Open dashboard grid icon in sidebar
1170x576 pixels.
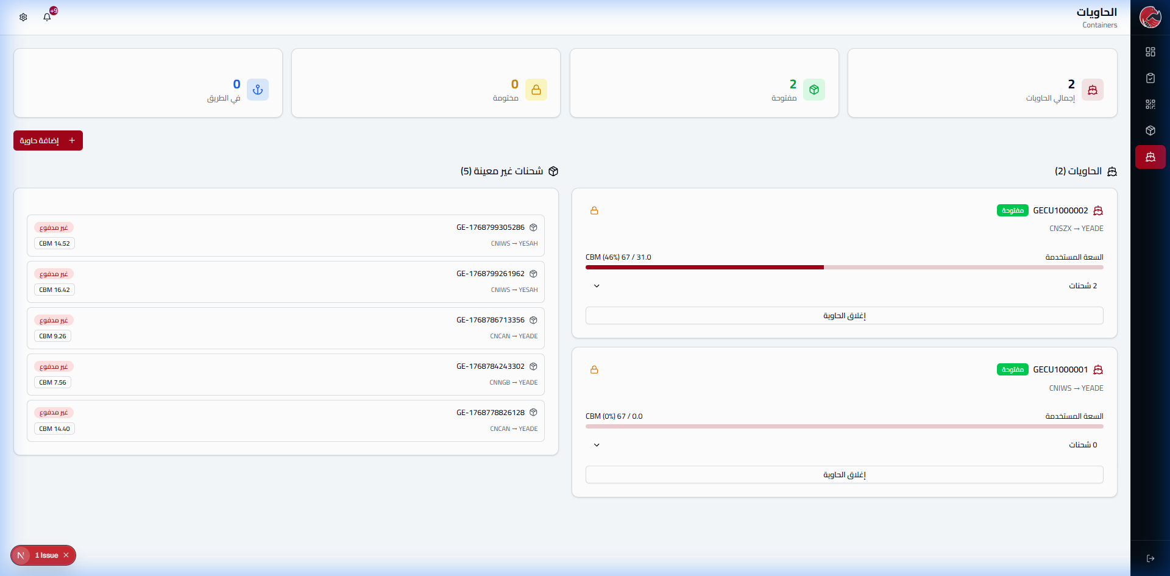[1150, 52]
